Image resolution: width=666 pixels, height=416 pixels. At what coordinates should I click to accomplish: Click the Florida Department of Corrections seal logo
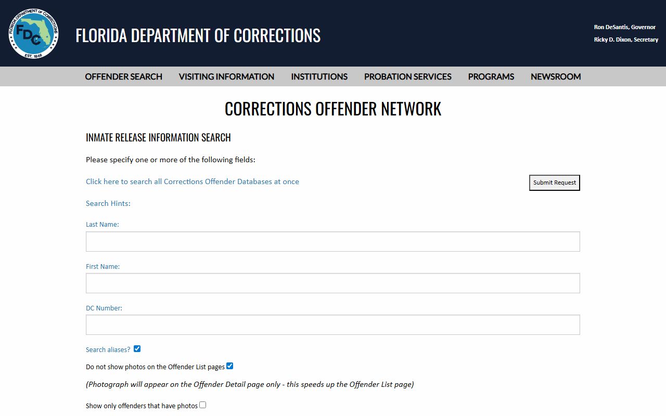tap(33, 33)
